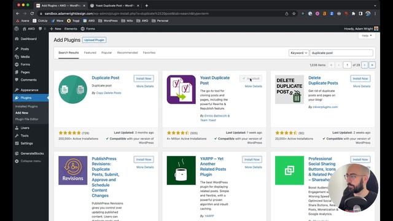This screenshot has width=393, height=221.
Task: Open More Details for Yoast Duplicate Post
Action: click(x=254, y=86)
